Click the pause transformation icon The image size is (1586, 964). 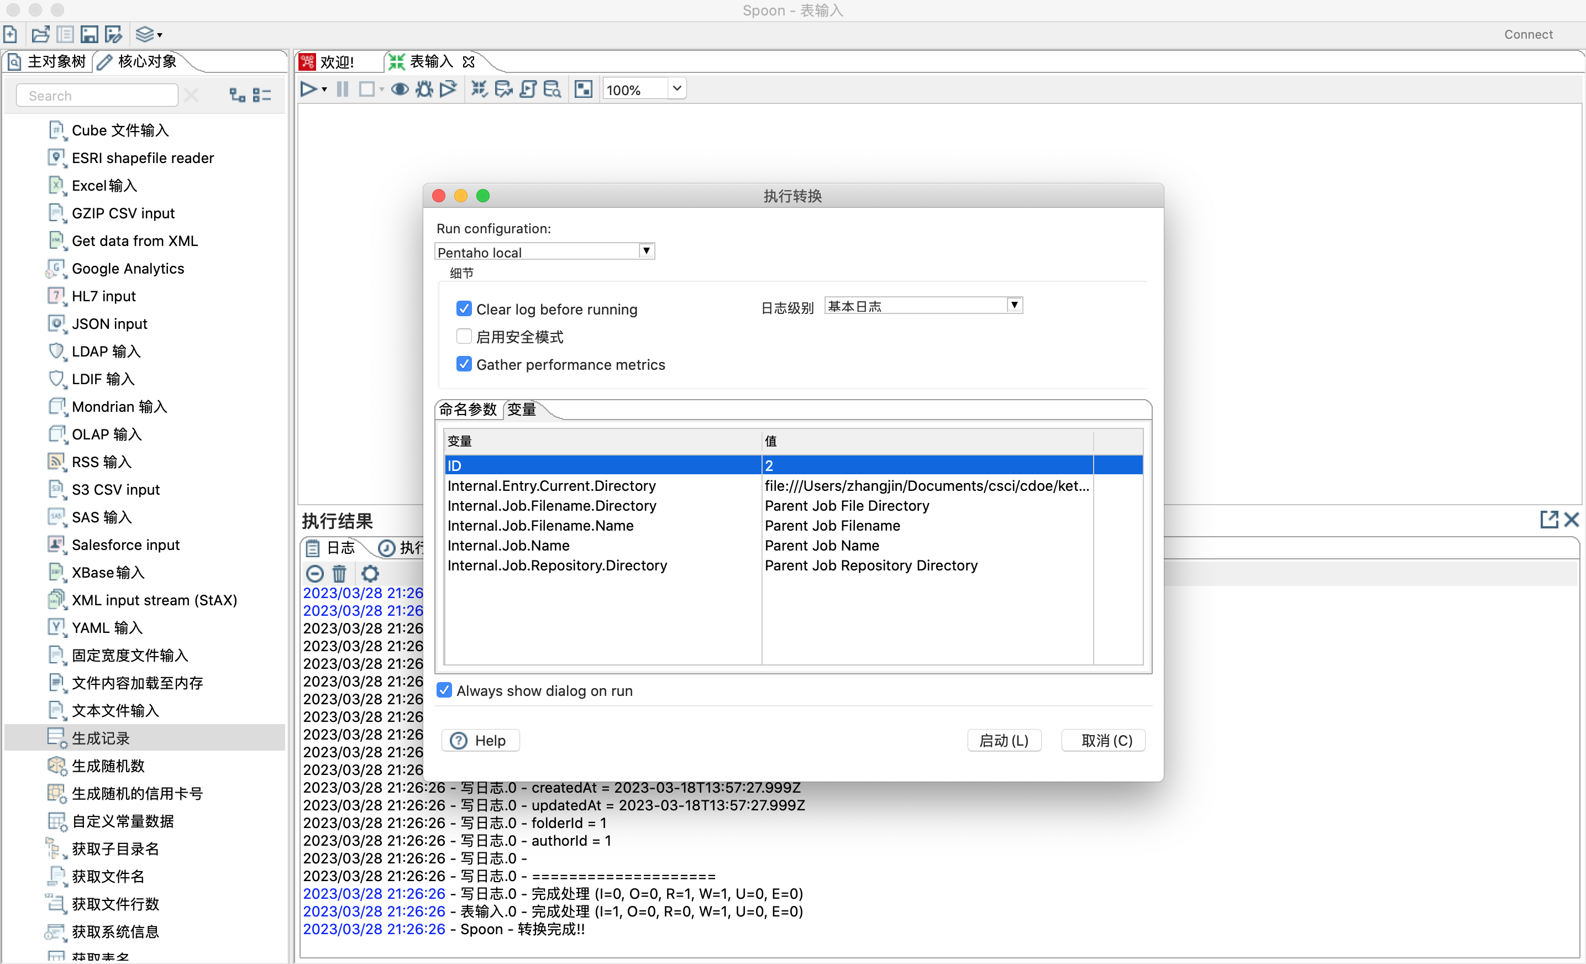pos(343,90)
